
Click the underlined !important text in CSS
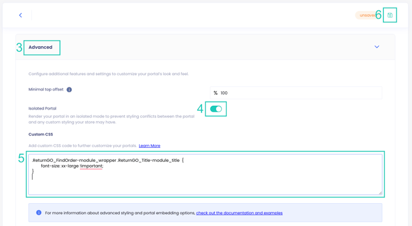pos(91,166)
